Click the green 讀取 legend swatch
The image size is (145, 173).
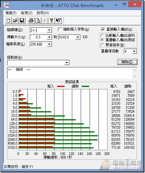[85, 86]
